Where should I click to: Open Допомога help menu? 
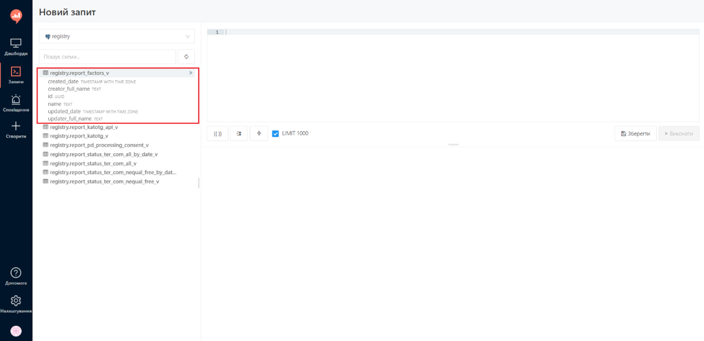(16, 276)
